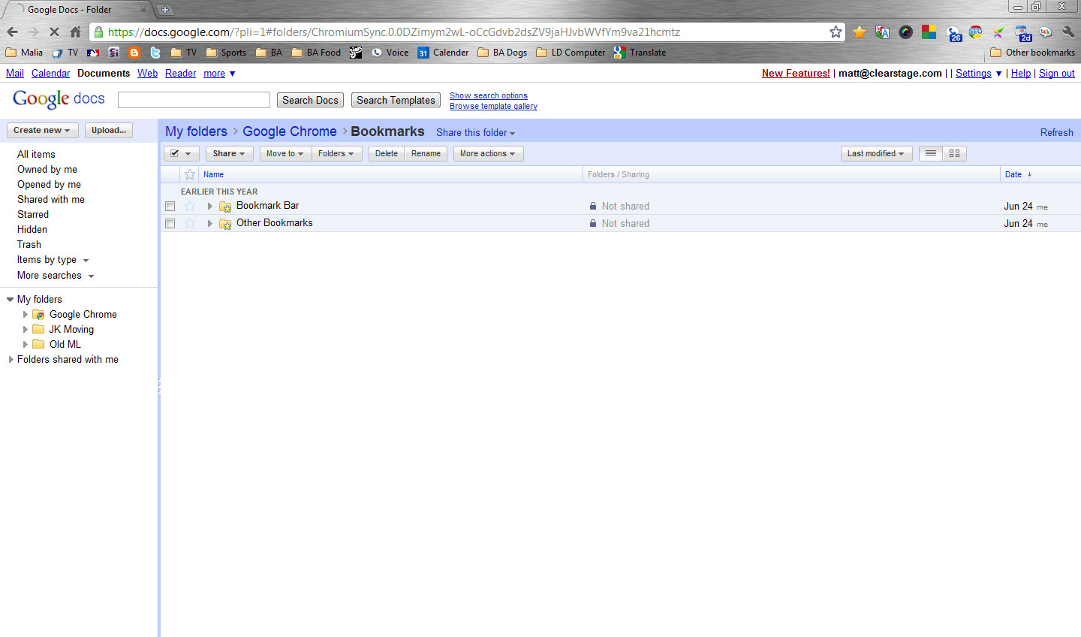Tick the Bookmark Bar row checkbox
1081x637 pixels.
pos(170,206)
